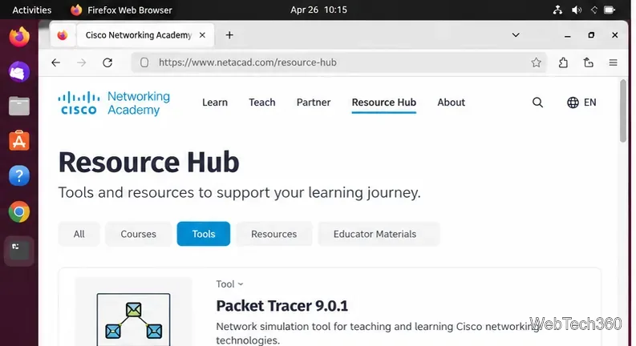Select the Courses filter tab

138,234
